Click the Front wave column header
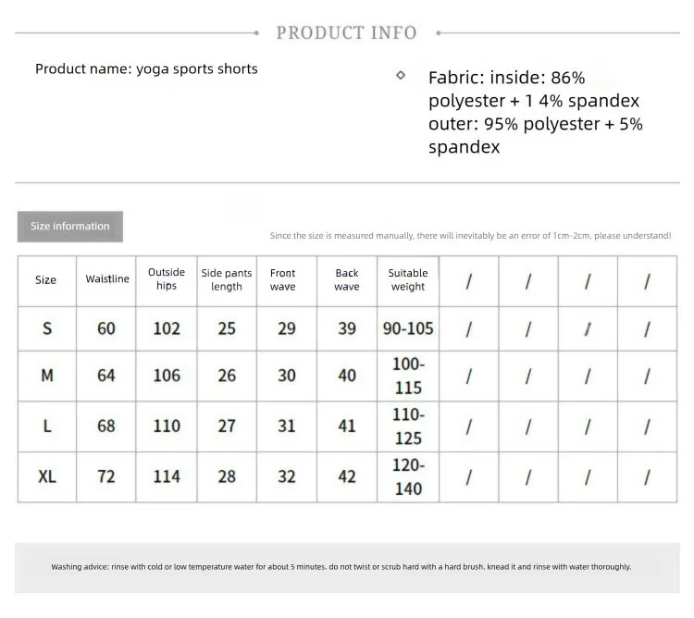The image size is (694, 618). (283, 279)
